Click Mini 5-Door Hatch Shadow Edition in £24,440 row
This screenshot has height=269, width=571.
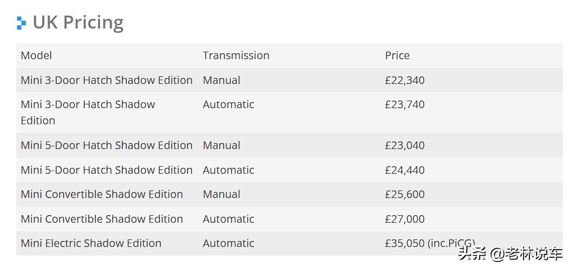coord(106,170)
